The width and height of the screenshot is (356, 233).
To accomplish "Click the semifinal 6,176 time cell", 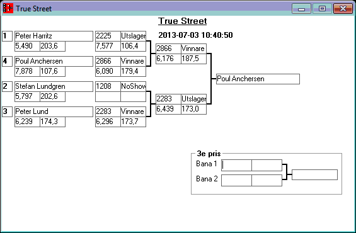I will [168, 59].
